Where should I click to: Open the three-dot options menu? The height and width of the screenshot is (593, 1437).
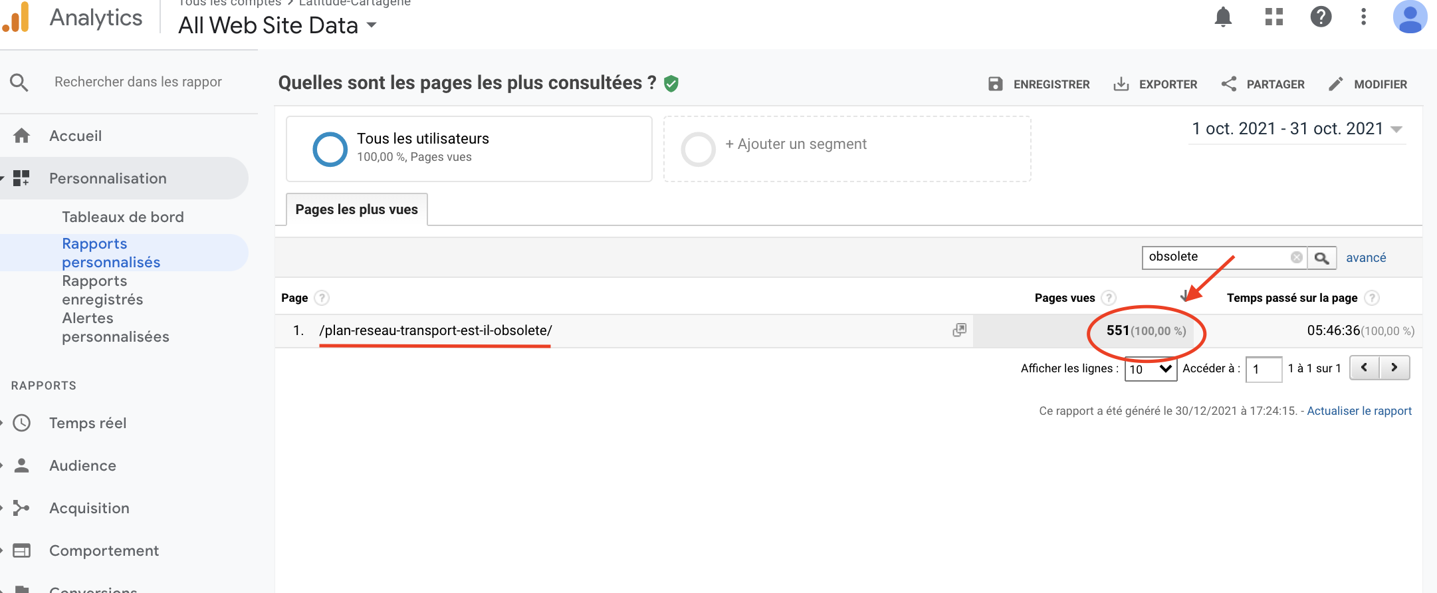point(1363,17)
